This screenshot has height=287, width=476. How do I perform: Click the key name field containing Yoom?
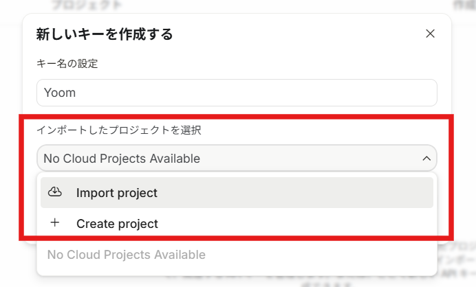(237, 93)
